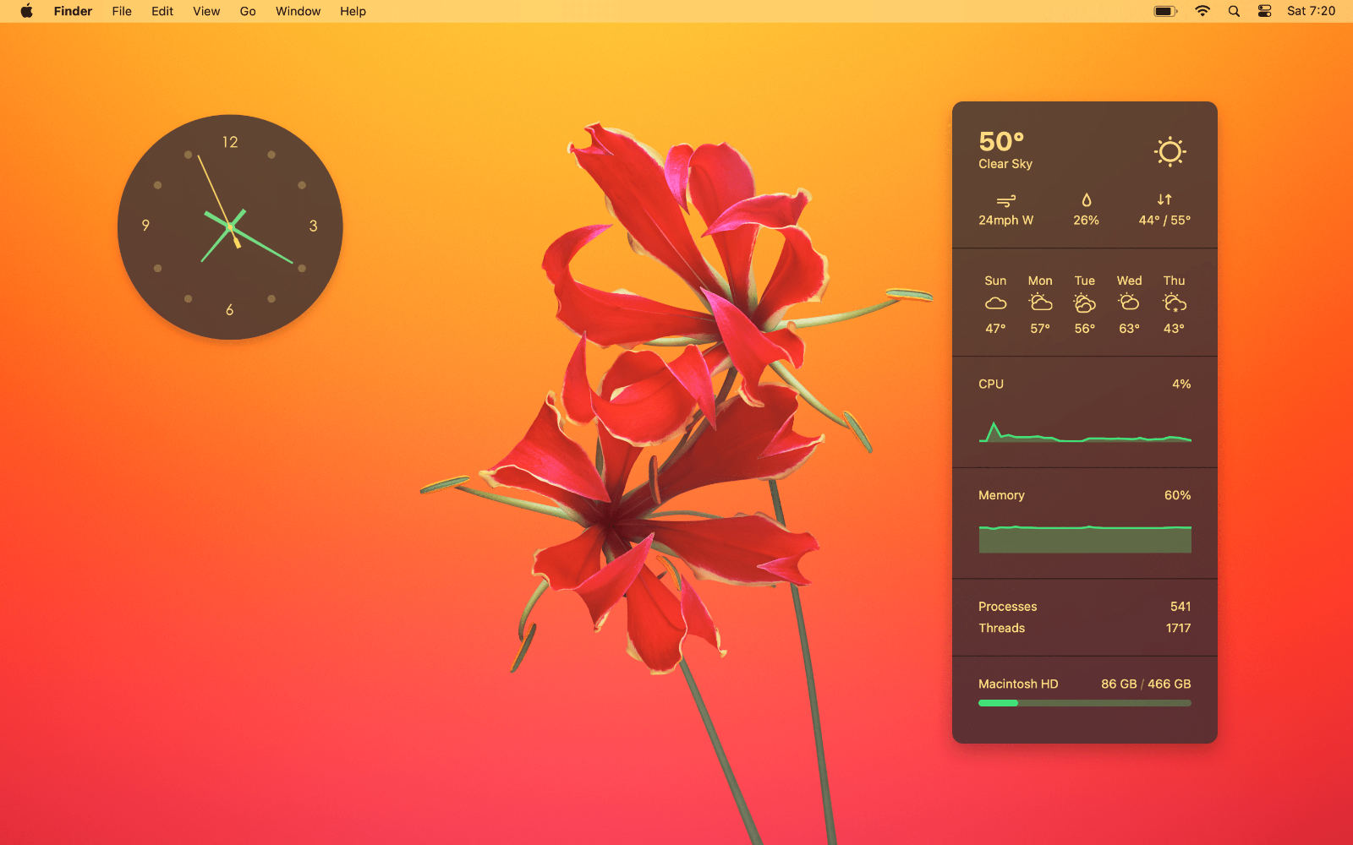
Task: Select Thursday's snow forecast icon
Action: 1174,303
